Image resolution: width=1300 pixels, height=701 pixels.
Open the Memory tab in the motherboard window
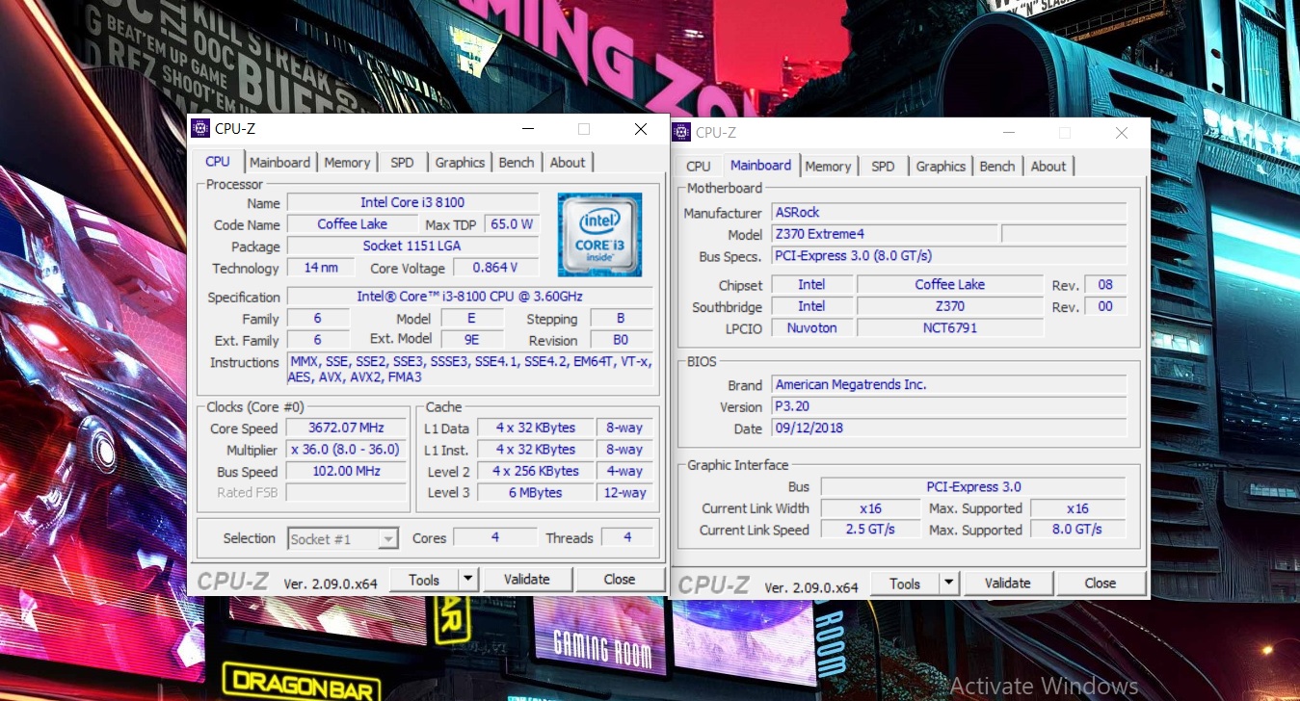pos(828,167)
